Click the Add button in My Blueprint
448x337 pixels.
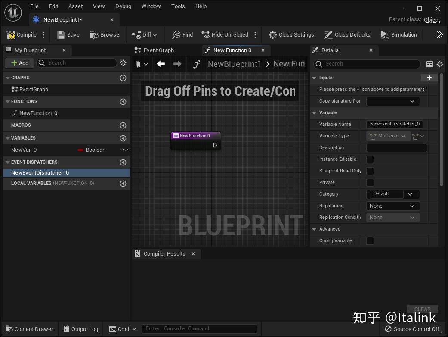click(x=19, y=63)
